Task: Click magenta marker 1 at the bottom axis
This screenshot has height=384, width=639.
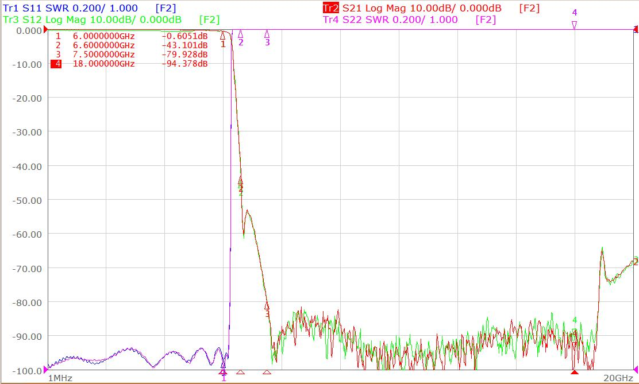Action: [224, 374]
